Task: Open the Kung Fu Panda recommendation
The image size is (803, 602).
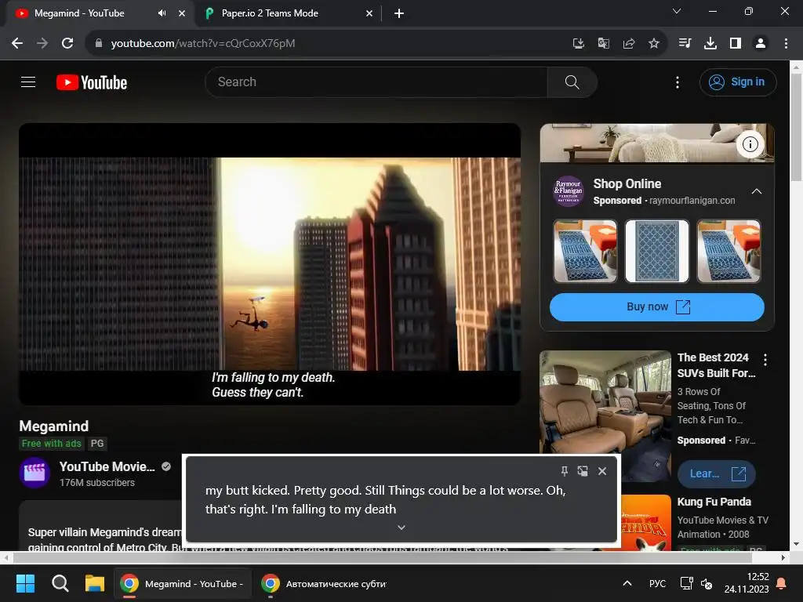Action: pyautogui.click(x=714, y=502)
